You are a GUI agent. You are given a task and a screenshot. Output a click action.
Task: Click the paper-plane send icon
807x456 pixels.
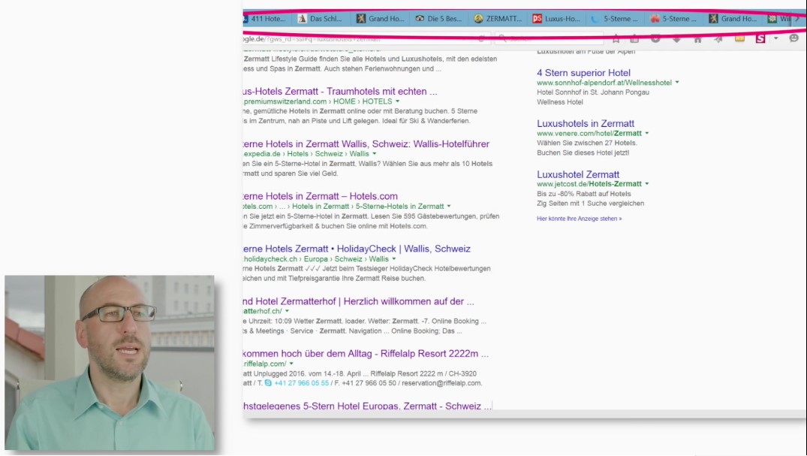[x=718, y=39]
